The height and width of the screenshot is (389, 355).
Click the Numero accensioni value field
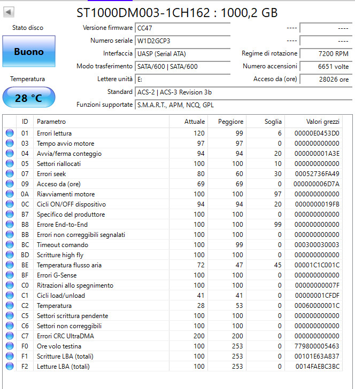click(x=326, y=66)
